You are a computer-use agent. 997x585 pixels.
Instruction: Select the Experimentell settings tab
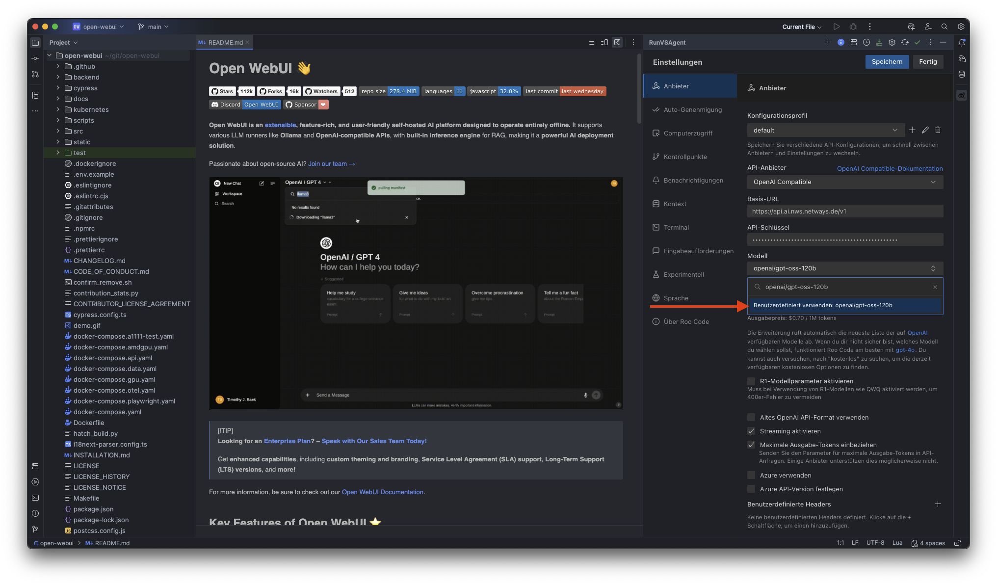[690, 274]
